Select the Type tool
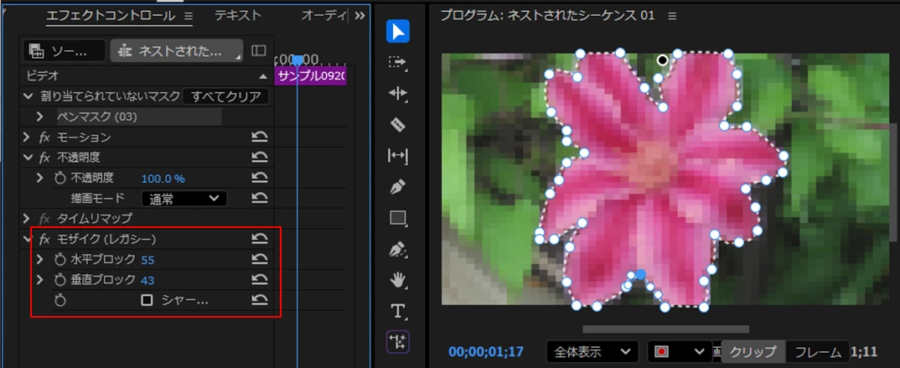 coord(398,311)
